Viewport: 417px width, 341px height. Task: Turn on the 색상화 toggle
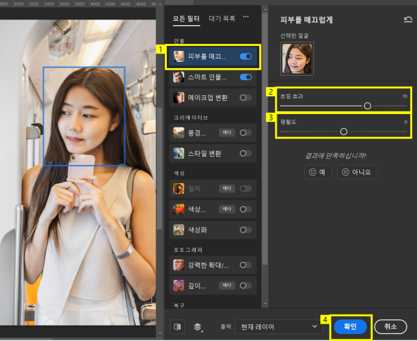[246, 230]
